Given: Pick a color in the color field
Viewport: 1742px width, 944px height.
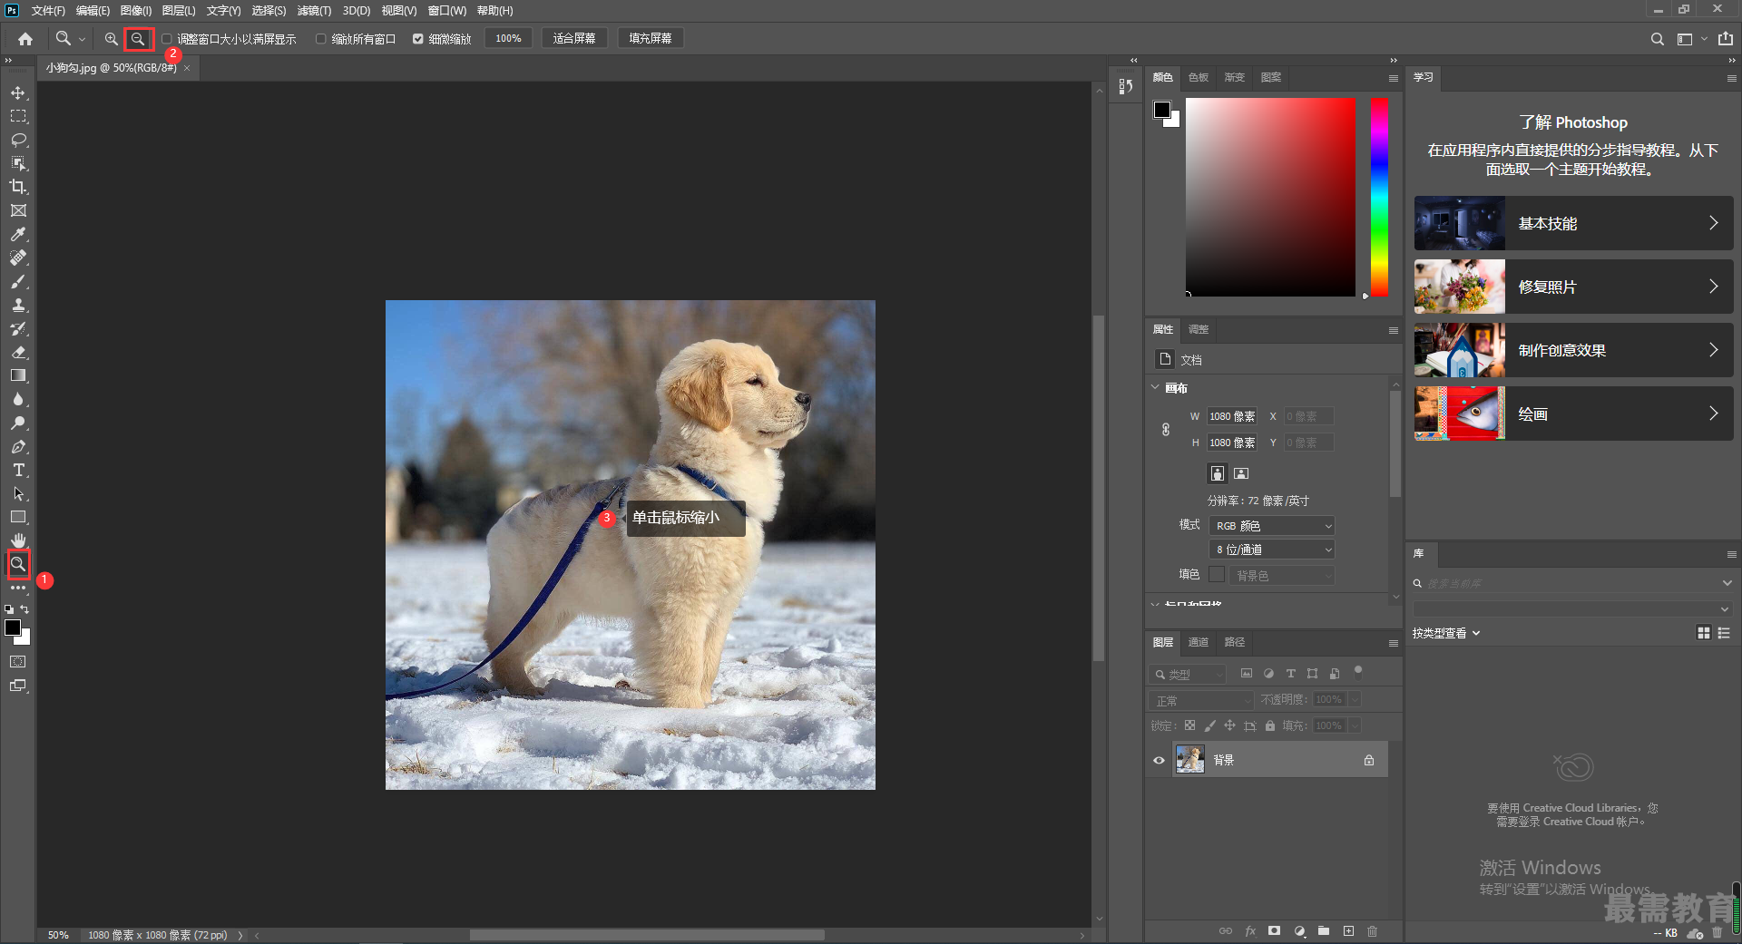Looking at the screenshot, I should click(1270, 197).
